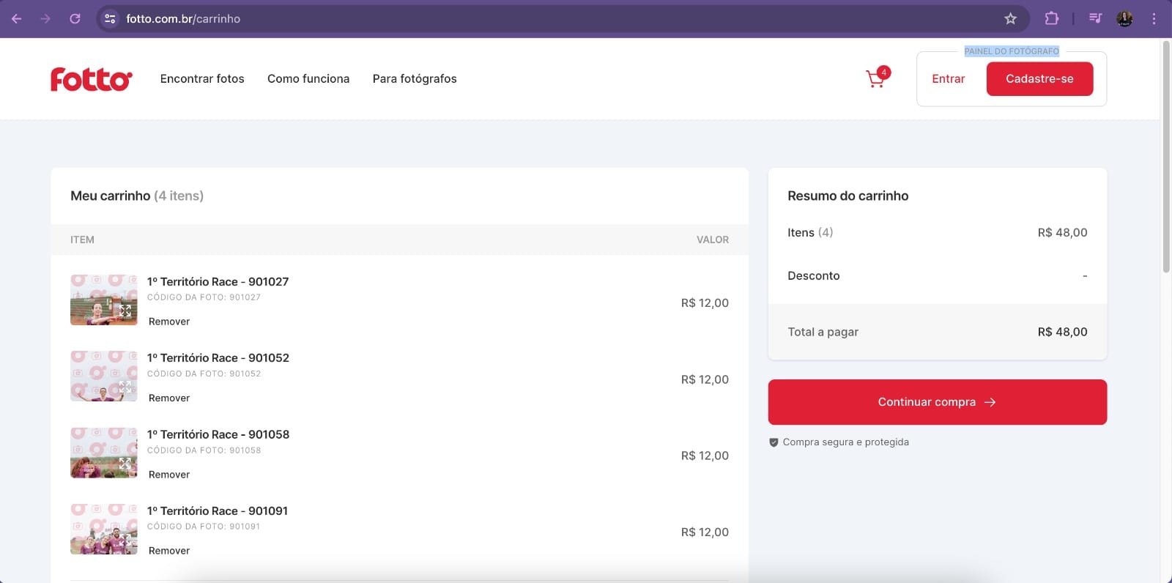Open the browser profile avatar

click(1124, 18)
